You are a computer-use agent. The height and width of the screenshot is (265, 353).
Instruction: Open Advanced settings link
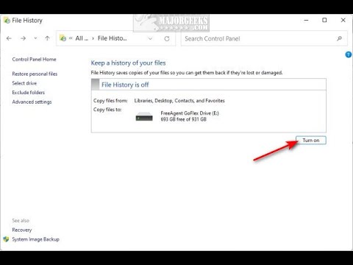tap(32, 102)
